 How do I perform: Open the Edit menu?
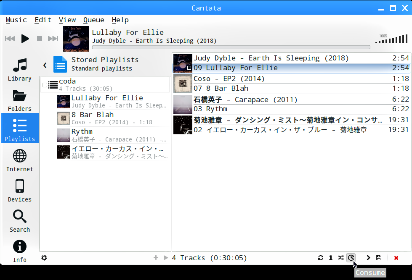tap(43, 20)
